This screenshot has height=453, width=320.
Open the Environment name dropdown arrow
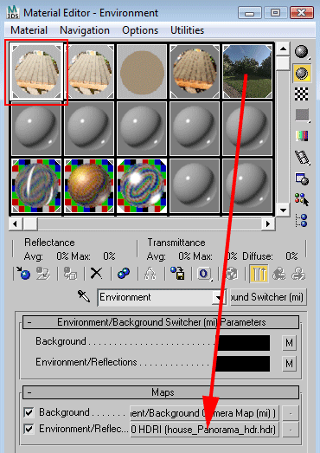pyautogui.click(x=219, y=297)
